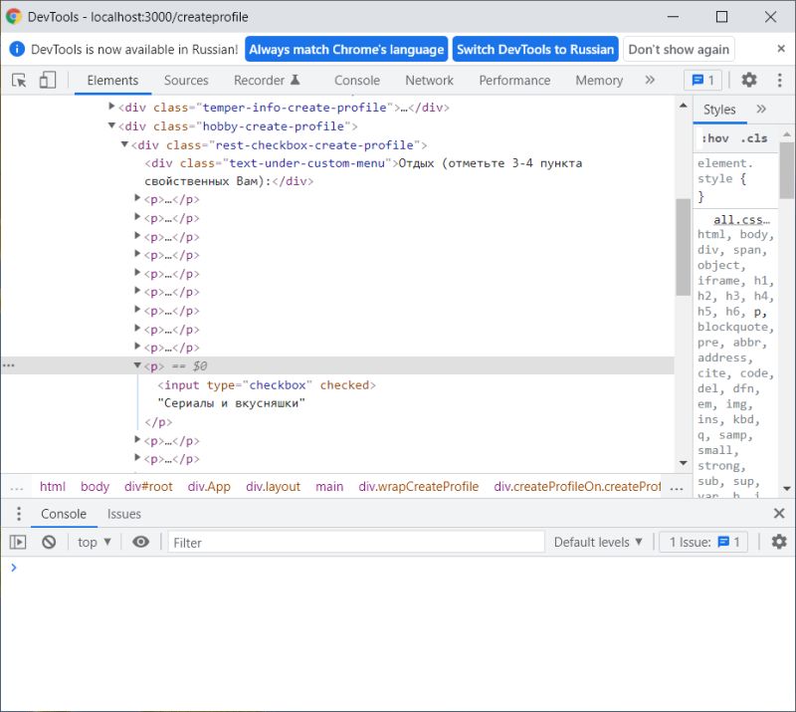Create a live expression with the eye icon
Screen dimensions: 796x712
click(140, 541)
